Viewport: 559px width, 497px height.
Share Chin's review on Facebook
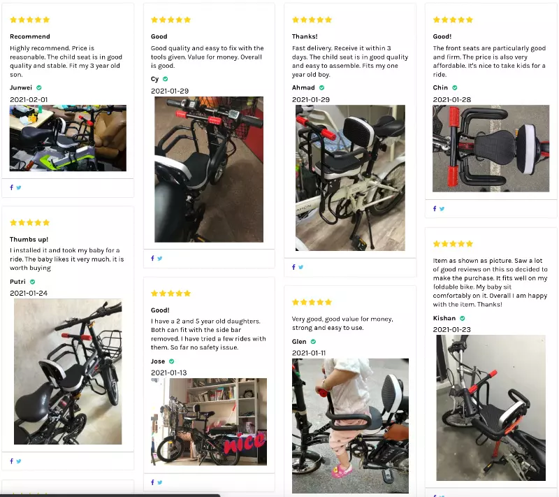(435, 208)
